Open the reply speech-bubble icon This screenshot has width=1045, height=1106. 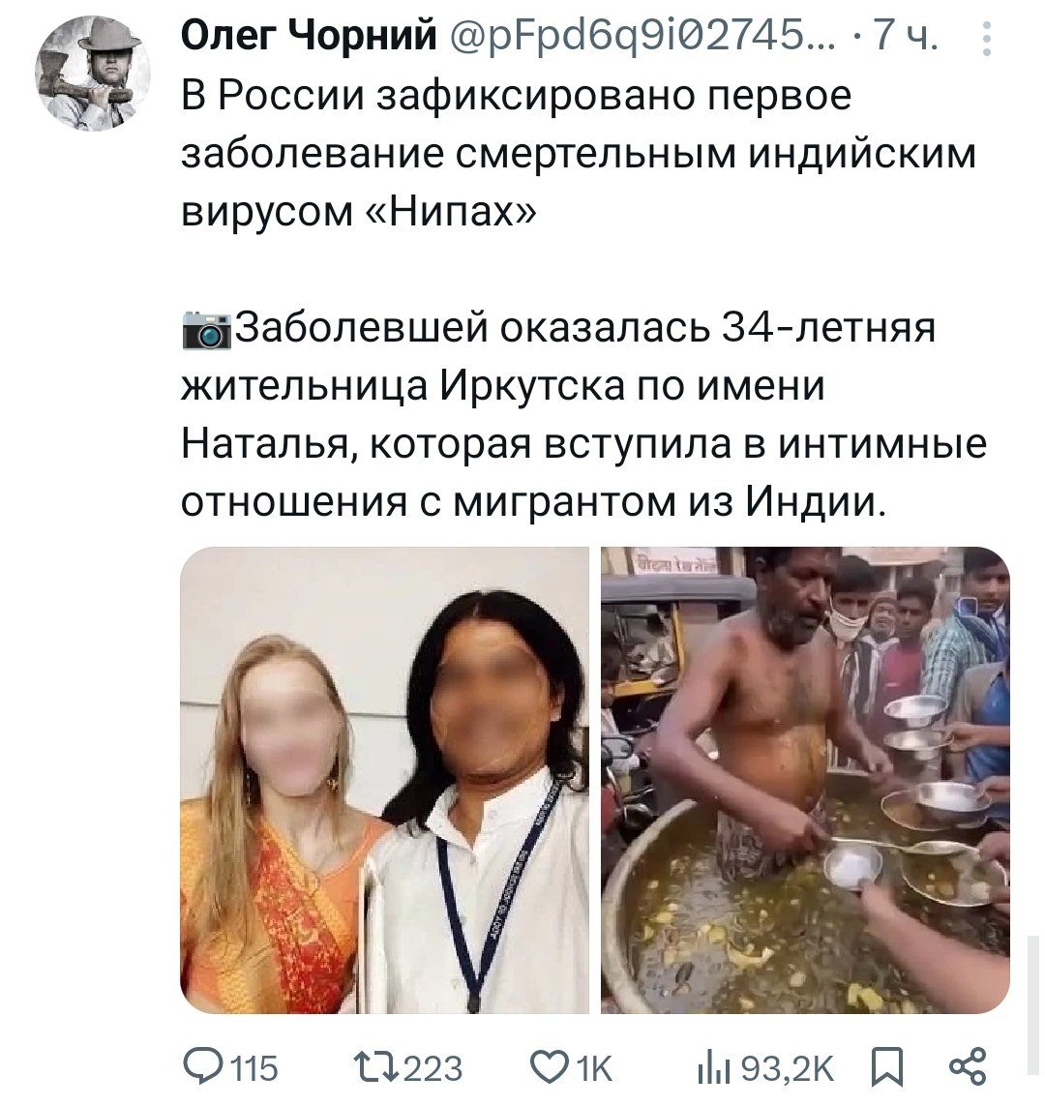click(x=202, y=1066)
